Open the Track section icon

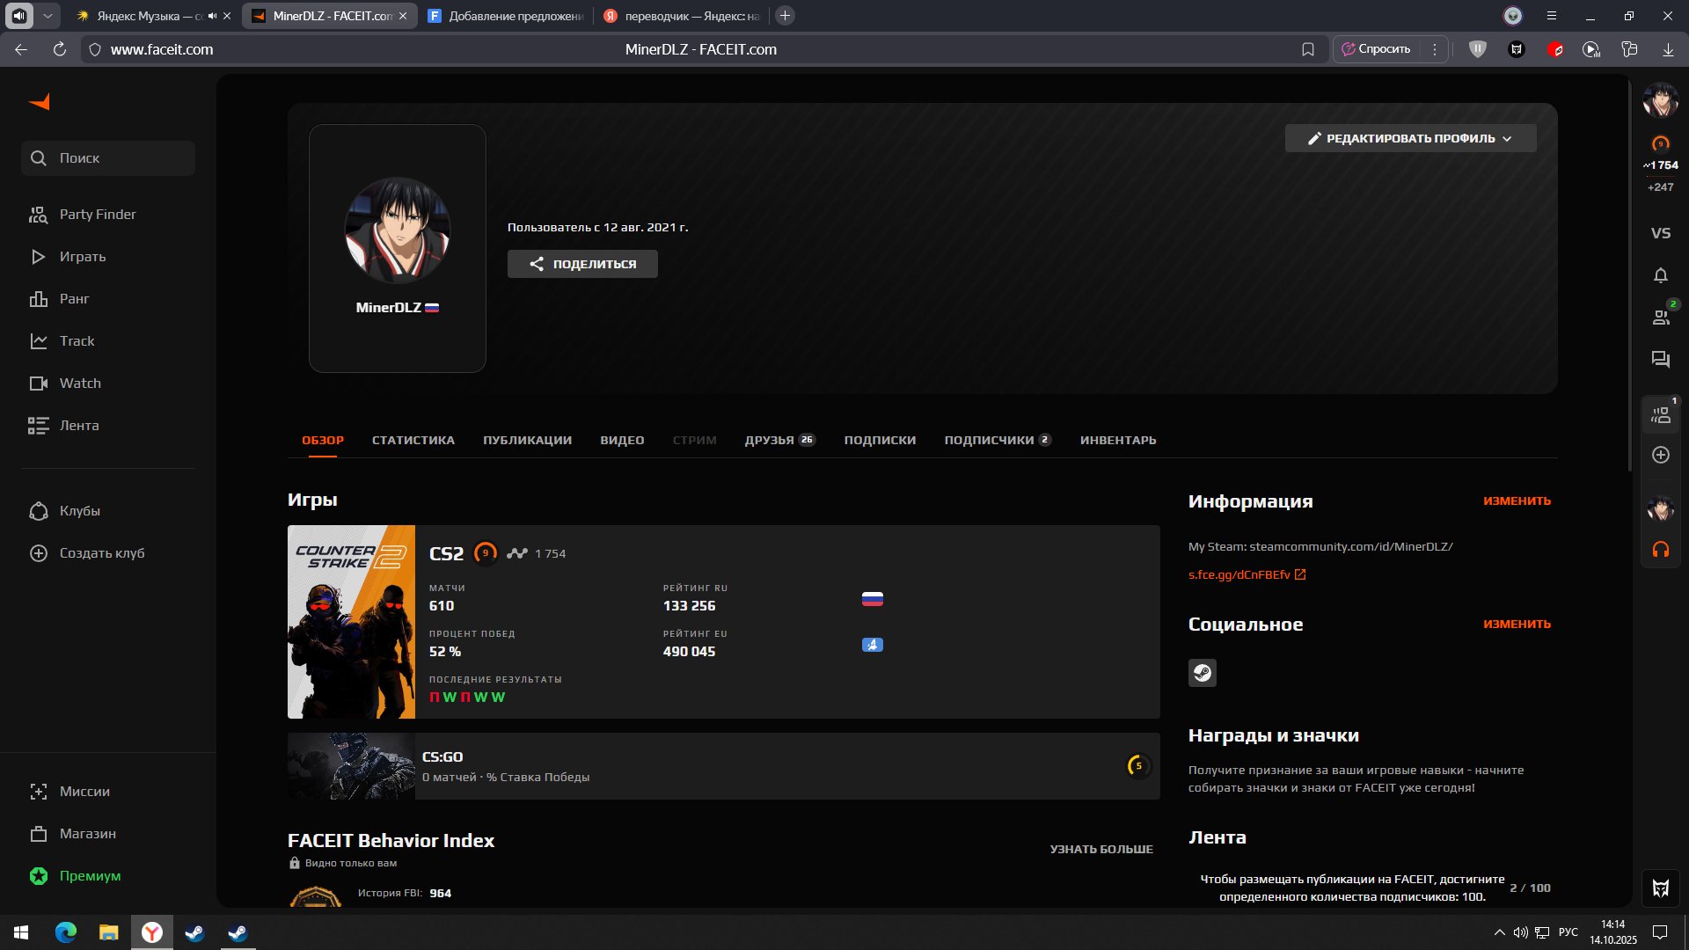click(39, 341)
